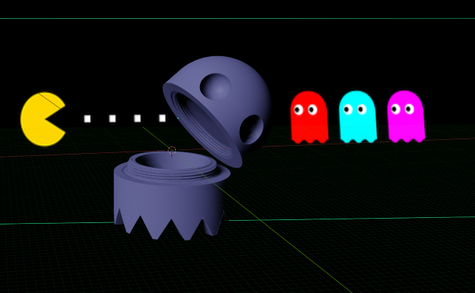The image size is (475, 293).
Task: Select the purple ghost threaded base
Action: (x=171, y=197)
